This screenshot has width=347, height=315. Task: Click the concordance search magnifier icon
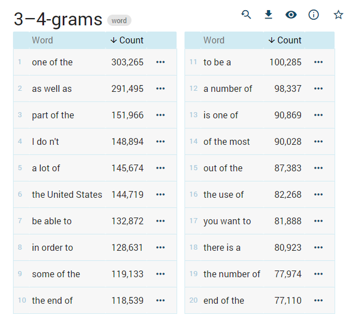(246, 15)
